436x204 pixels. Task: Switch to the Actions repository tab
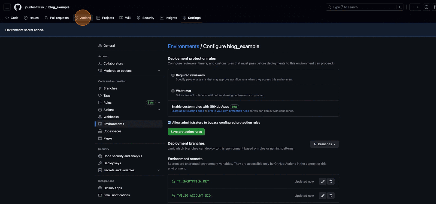pos(83,18)
